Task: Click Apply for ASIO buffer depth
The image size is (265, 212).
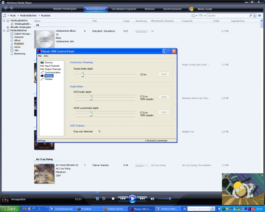Action: click(164, 97)
